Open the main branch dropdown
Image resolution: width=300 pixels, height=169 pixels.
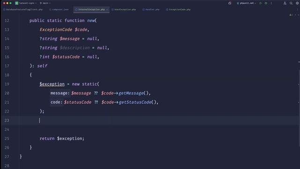coord(45,3)
